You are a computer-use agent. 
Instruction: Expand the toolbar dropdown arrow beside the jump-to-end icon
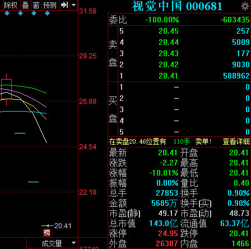coord(74,5)
